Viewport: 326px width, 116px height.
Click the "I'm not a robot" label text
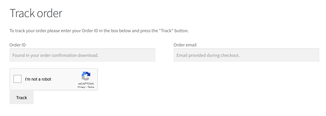(38, 79)
